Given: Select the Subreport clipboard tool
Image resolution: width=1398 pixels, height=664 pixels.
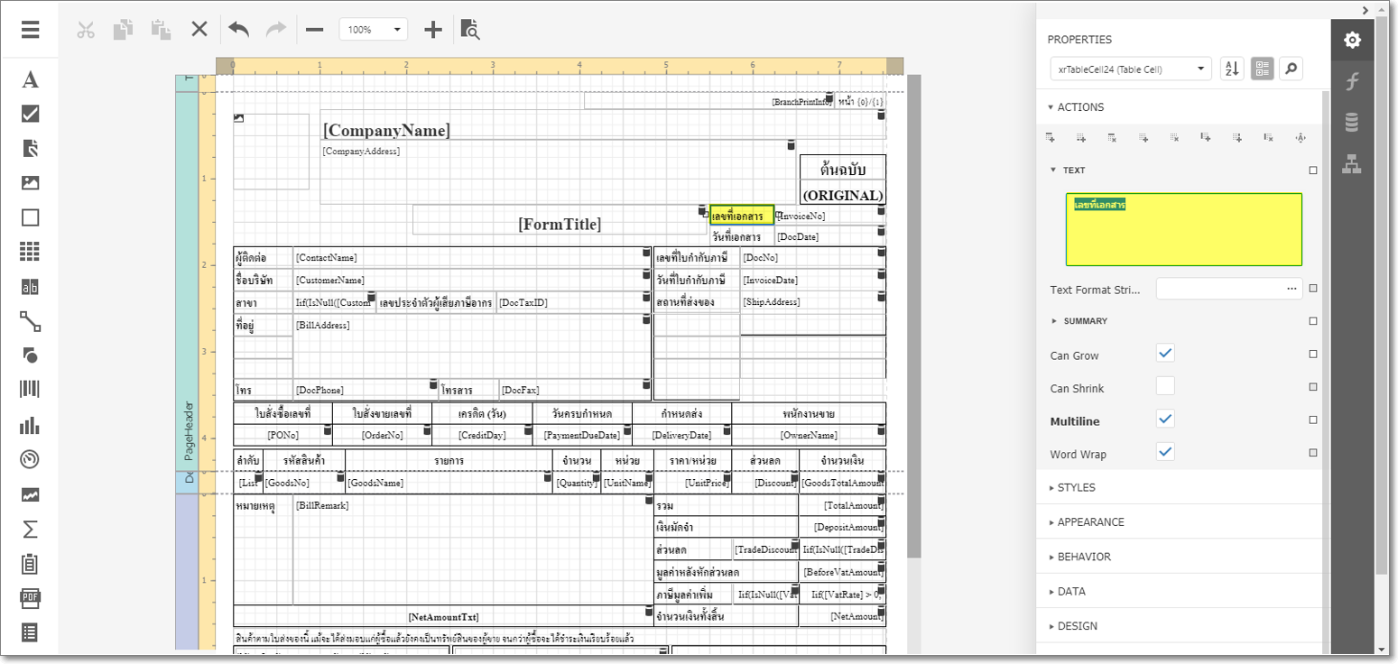Looking at the screenshot, I should coord(30,564).
